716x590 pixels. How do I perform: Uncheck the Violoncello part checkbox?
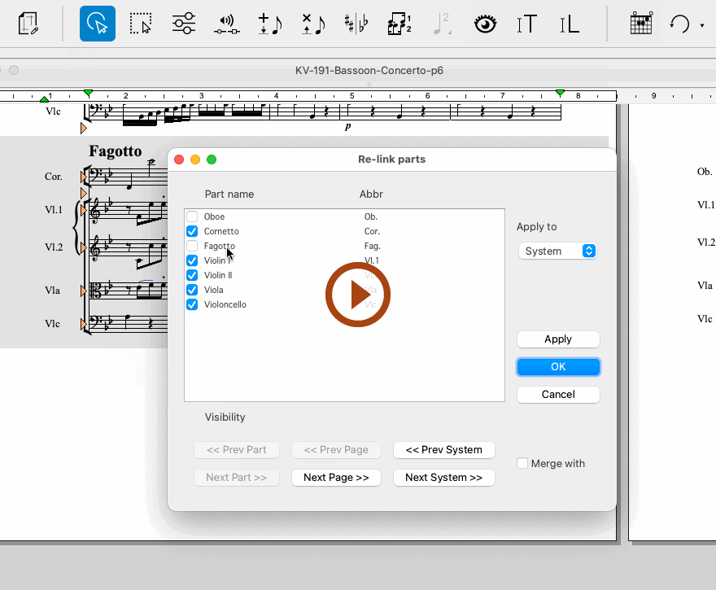tap(192, 304)
